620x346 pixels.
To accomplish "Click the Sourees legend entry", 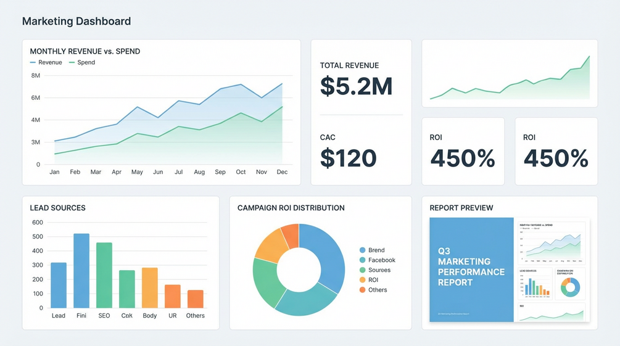I will [375, 270].
